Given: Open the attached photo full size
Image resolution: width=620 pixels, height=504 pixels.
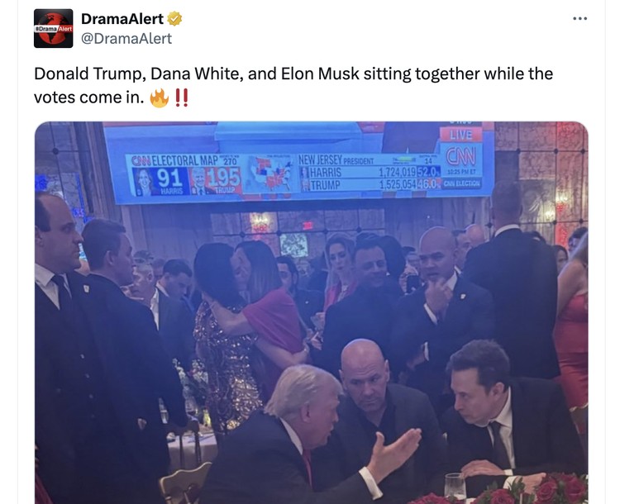Looking at the screenshot, I should (x=311, y=312).
